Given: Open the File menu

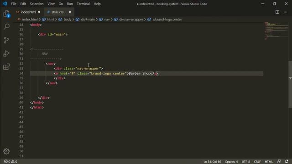Looking at the screenshot, I should click(14, 4).
